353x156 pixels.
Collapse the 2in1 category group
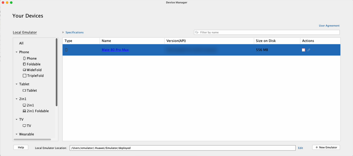pyautogui.click(x=16, y=99)
